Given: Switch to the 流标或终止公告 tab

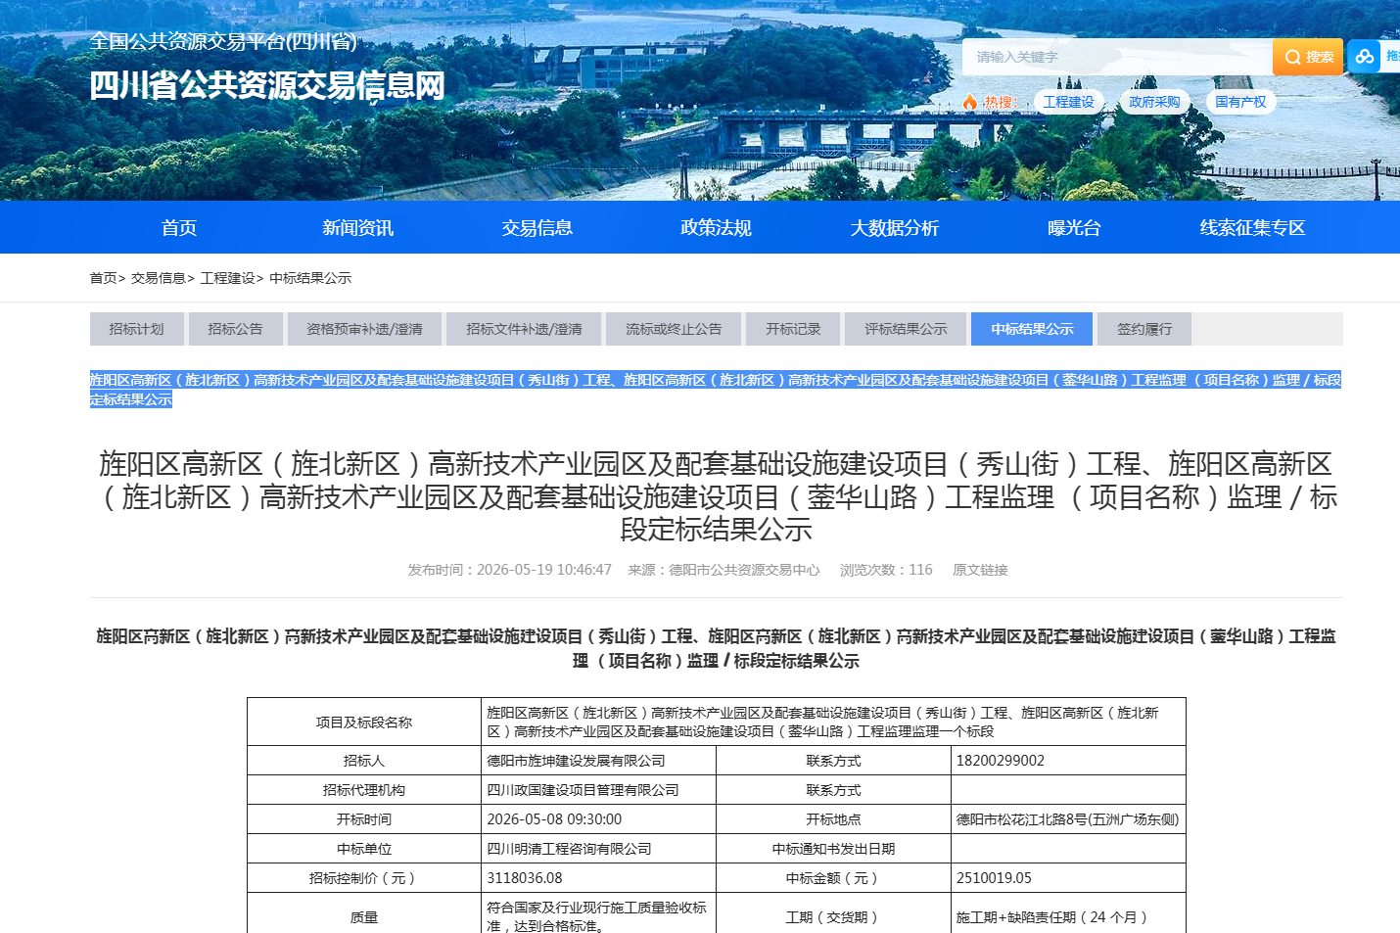Looking at the screenshot, I should [674, 329].
